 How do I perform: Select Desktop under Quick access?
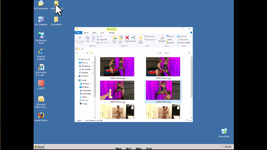tap(83, 63)
